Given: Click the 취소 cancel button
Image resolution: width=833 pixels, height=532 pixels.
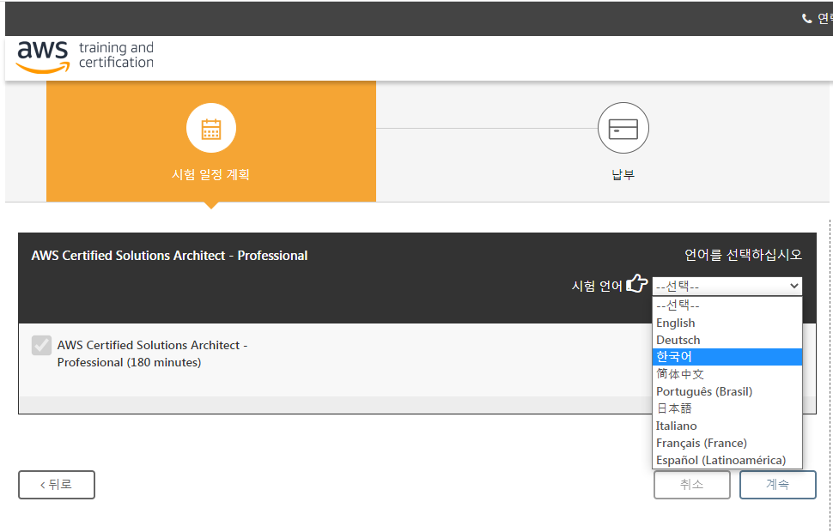Looking at the screenshot, I should (691, 485).
